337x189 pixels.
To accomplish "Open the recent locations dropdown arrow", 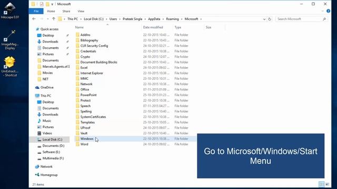I will click(x=48, y=19).
